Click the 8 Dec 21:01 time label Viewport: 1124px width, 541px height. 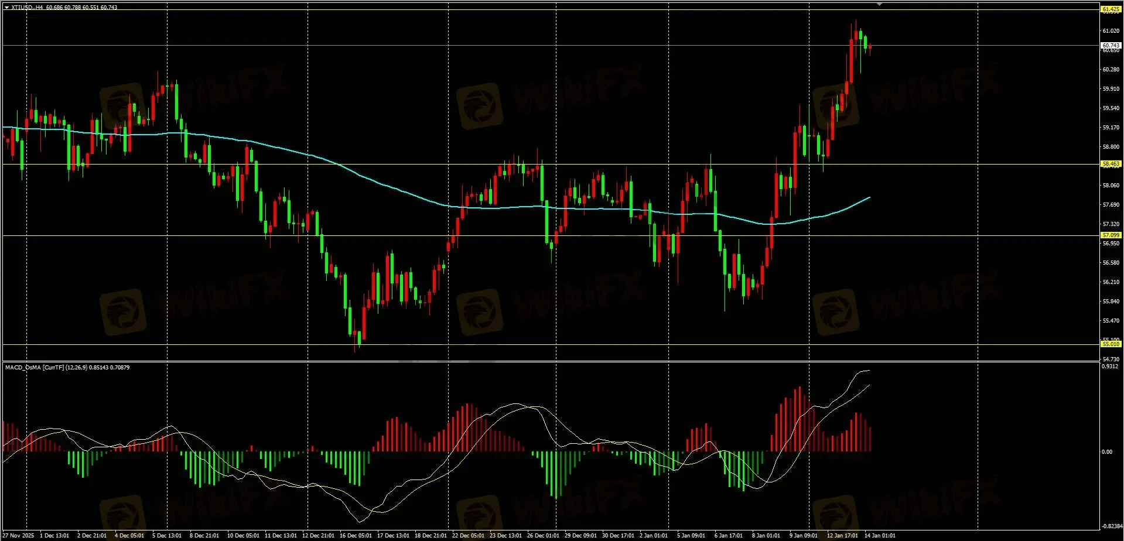point(204,536)
